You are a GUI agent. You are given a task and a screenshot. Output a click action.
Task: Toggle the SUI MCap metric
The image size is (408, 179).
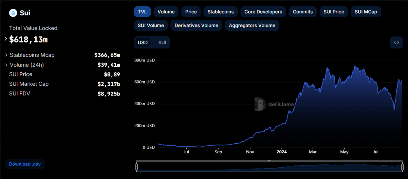coord(366,12)
